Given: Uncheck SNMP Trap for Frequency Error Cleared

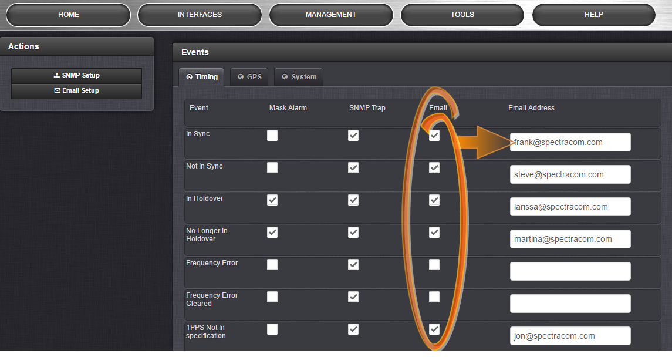Looking at the screenshot, I should click(353, 297).
